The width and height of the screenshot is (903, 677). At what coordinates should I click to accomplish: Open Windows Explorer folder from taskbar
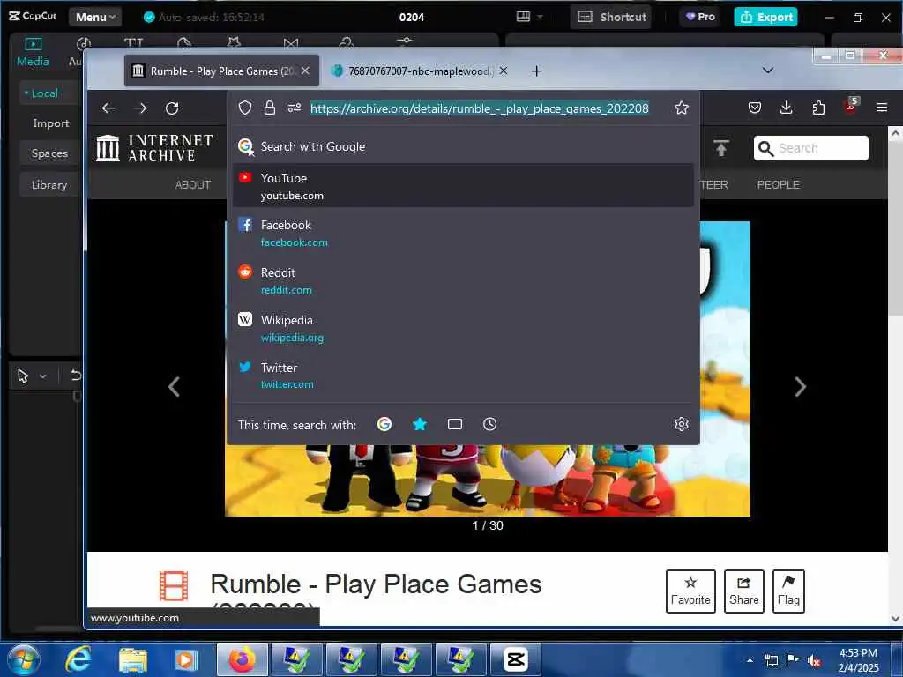(x=133, y=660)
